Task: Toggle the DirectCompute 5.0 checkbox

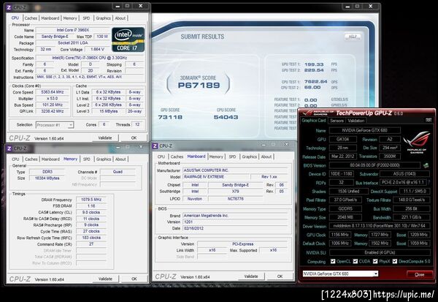Action: (x=395, y=261)
